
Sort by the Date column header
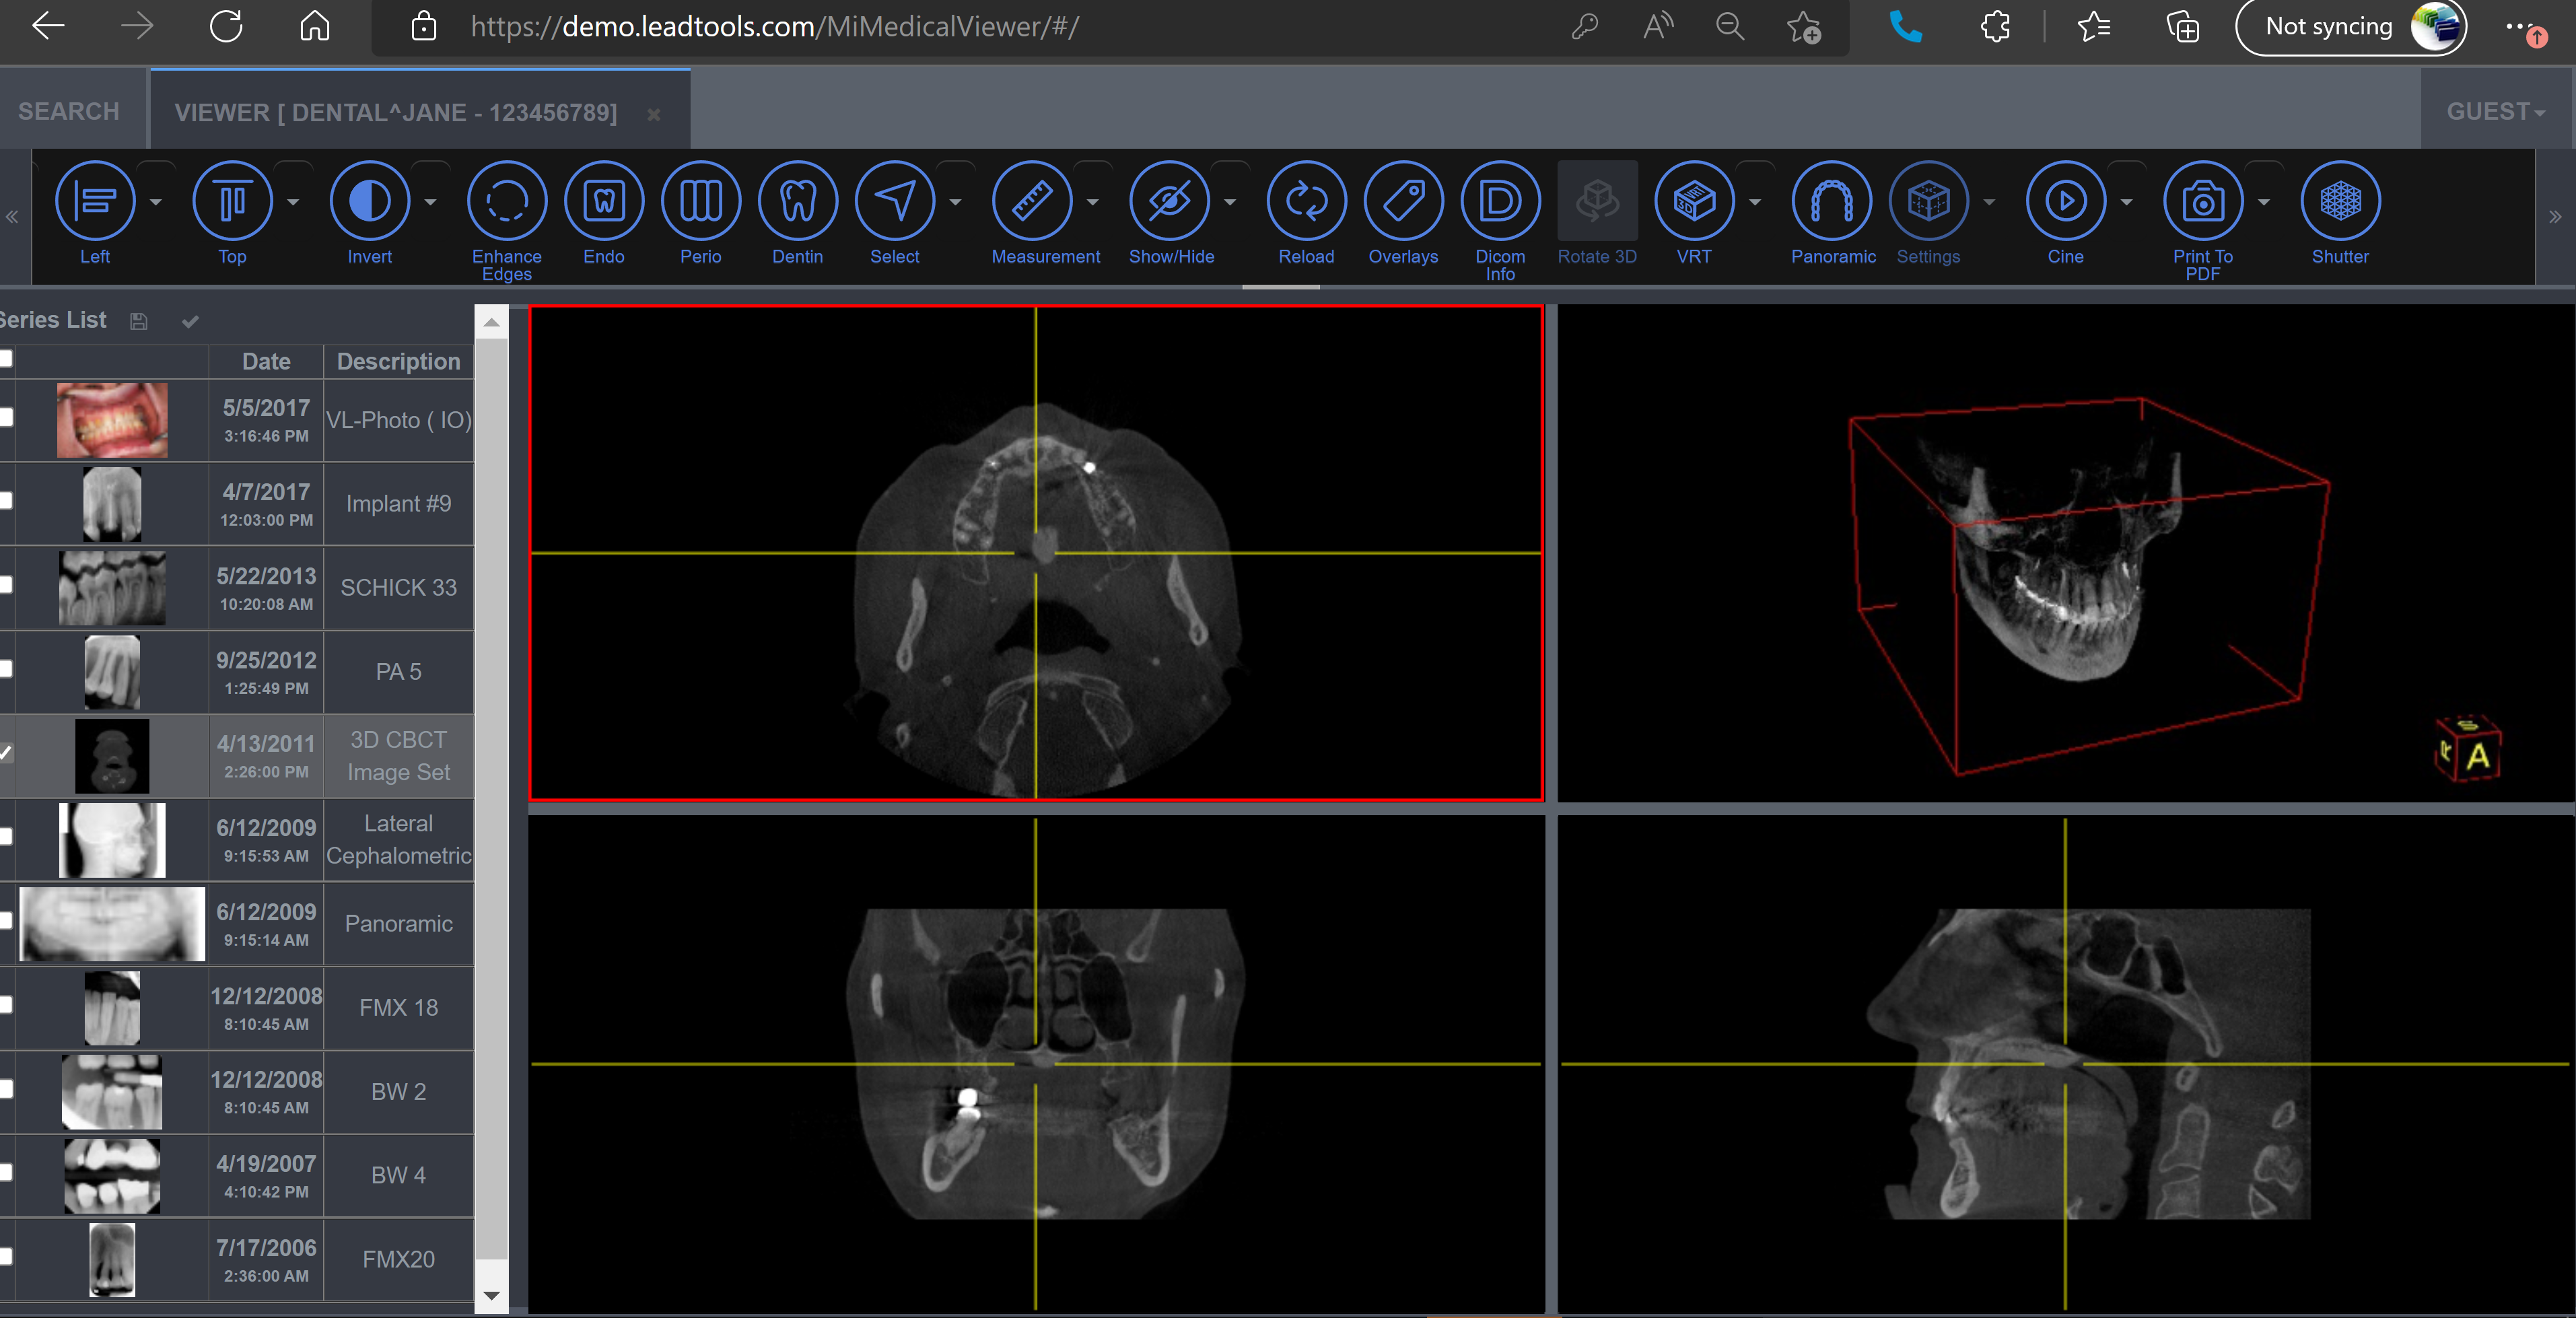[266, 361]
